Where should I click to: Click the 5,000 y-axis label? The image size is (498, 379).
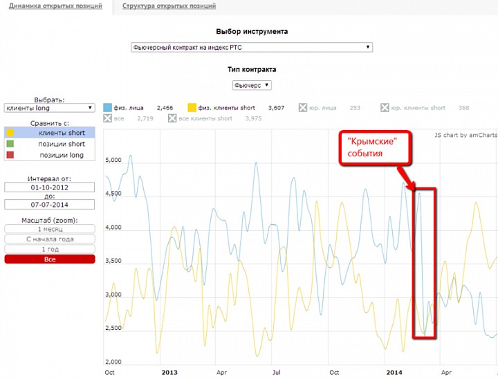113,160
